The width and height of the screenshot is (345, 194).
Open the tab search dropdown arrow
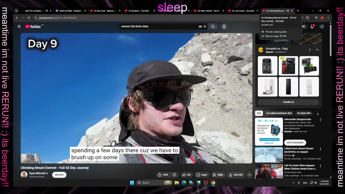pyautogui.click(x=16, y=11)
